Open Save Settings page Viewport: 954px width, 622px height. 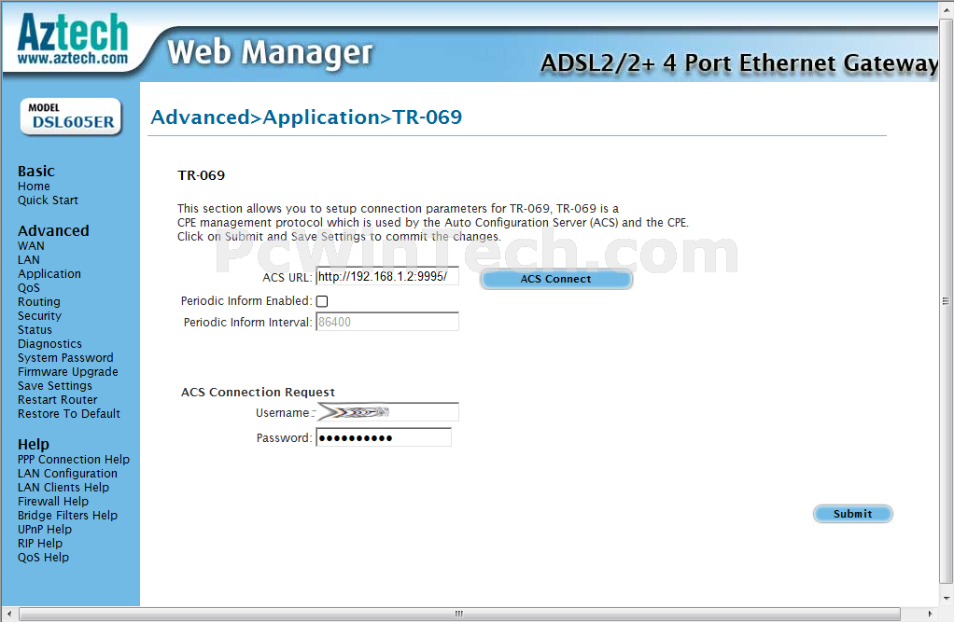pyautogui.click(x=55, y=385)
